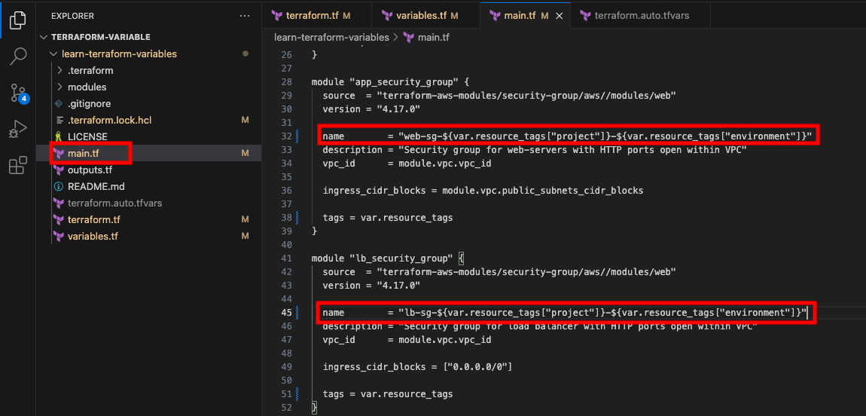The width and height of the screenshot is (866, 416).
Task: Place cursor on module "app_security_group" line
Action: pyautogui.click(x=391, y=81)
